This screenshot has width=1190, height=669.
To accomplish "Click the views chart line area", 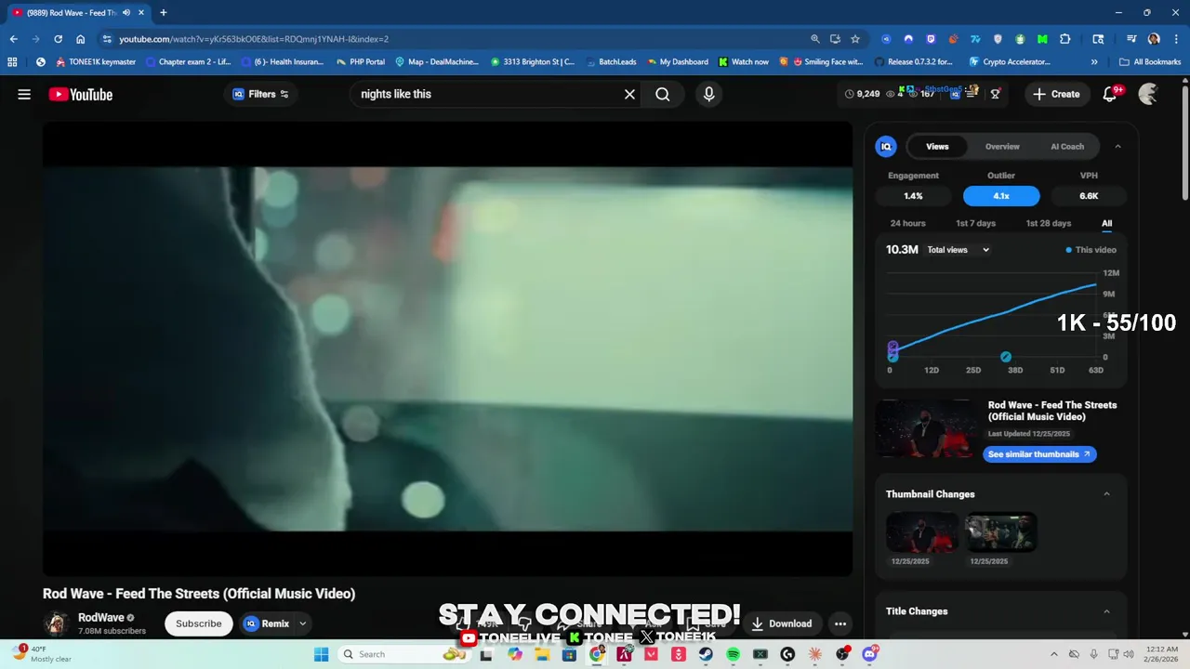I will [992, 314].
